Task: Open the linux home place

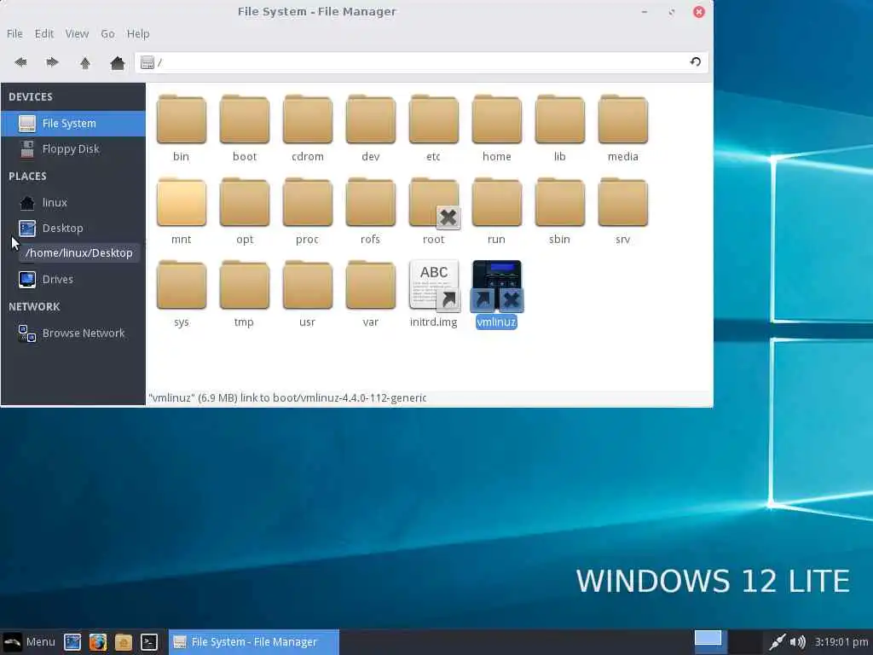Action: tap(73, 202)
